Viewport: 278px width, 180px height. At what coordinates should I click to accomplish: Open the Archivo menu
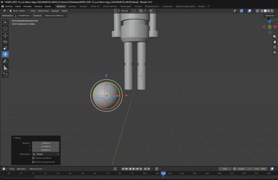pyautogui.click(x=9, y=6)
